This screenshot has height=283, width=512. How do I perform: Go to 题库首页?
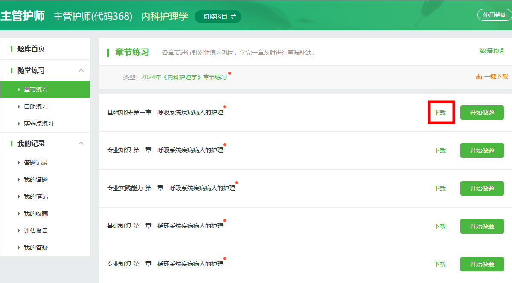tap(31, 49)
